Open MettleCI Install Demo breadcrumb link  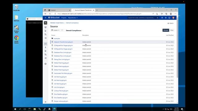(57, 23)
